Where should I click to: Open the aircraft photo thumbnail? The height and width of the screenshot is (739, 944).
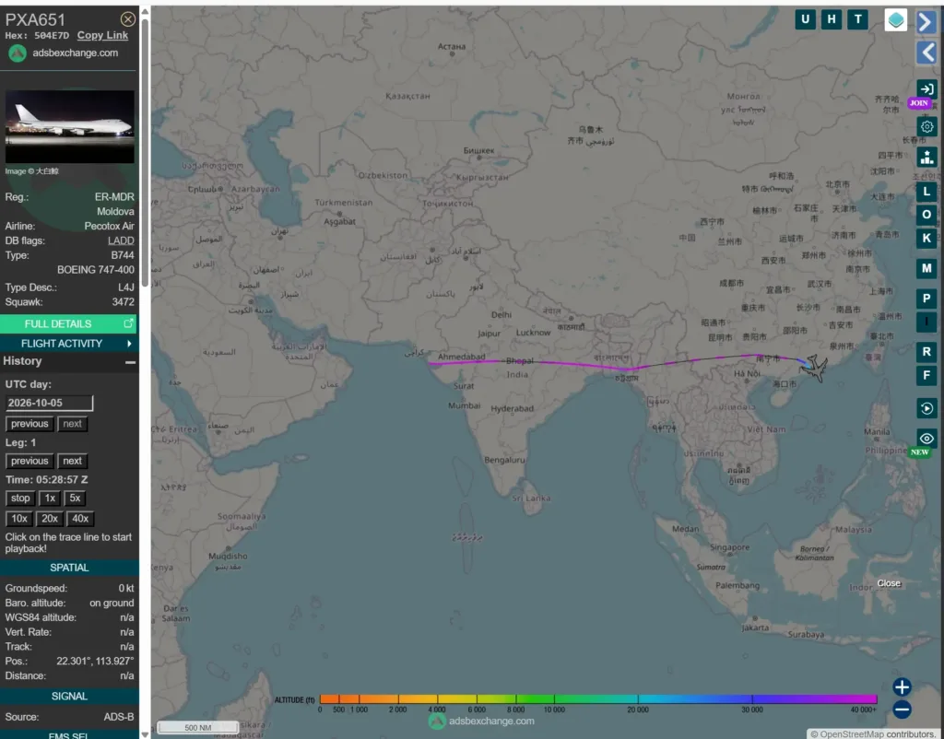tap(70, 127)
